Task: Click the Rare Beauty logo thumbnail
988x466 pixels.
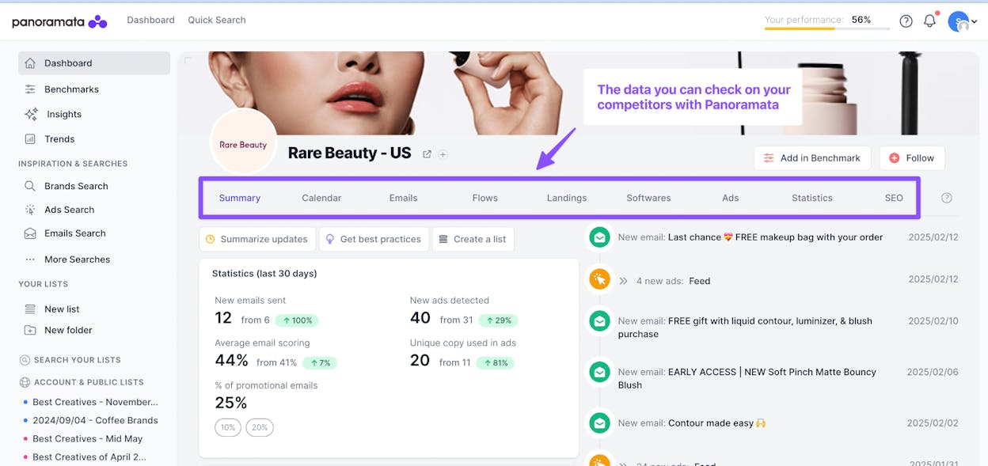Action: click(243, 143)
